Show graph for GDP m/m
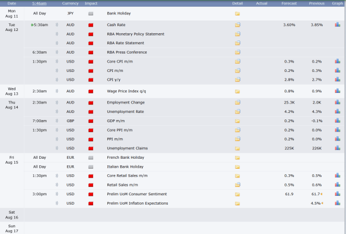This screenshot has width=346, height=234. [337, 121]
